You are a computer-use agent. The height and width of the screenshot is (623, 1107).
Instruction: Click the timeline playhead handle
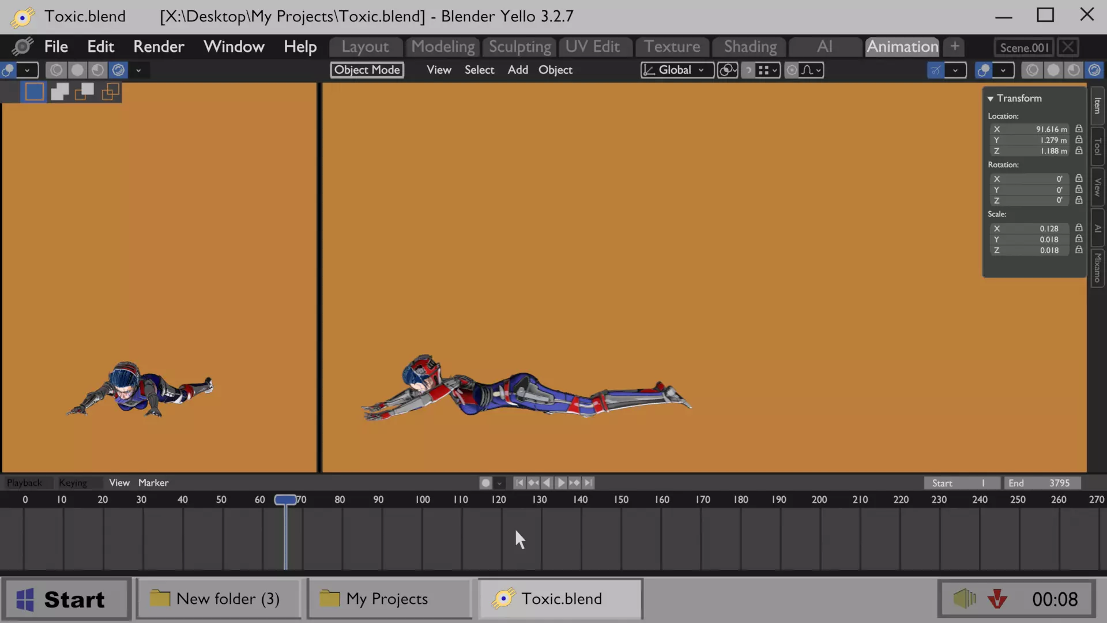(x=285, y=500)
